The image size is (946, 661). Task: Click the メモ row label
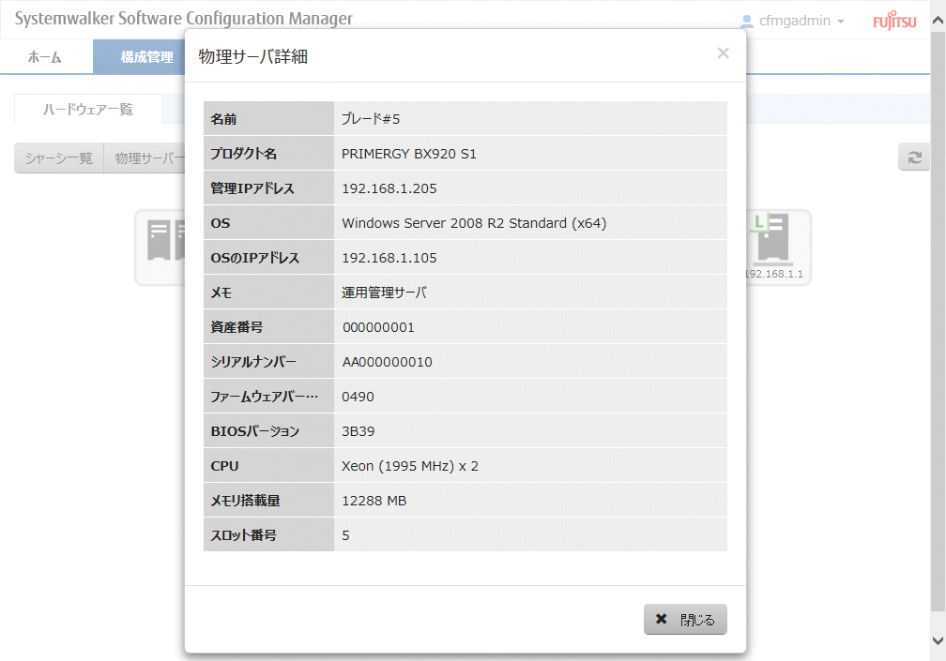coord(221,293)
